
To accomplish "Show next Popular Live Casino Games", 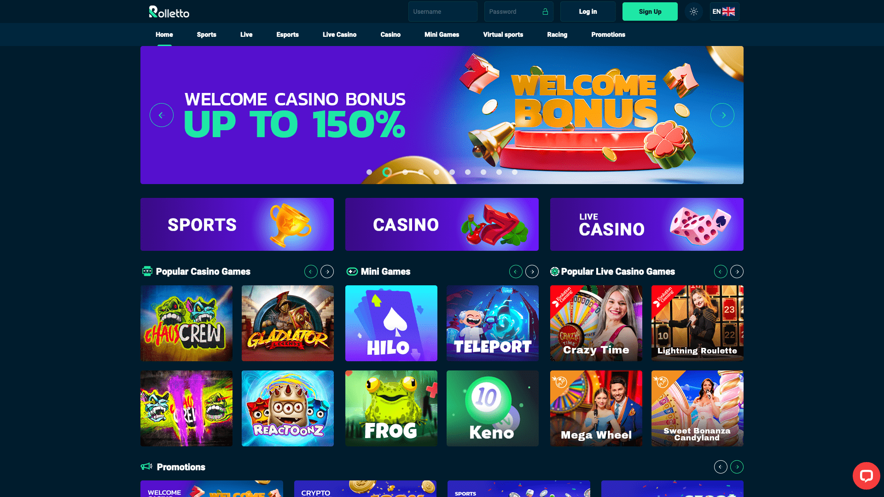I will (737, 272).
